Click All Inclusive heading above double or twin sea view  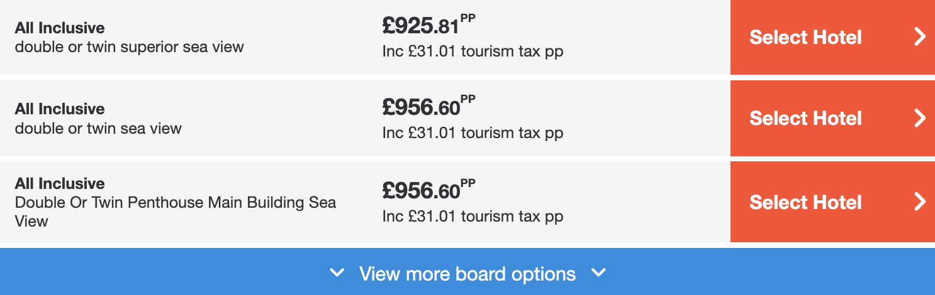60,109
